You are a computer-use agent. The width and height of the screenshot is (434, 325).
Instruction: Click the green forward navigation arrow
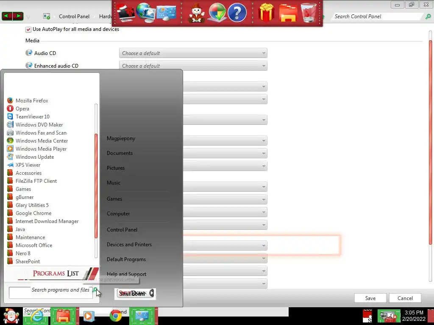pos(18,17)
